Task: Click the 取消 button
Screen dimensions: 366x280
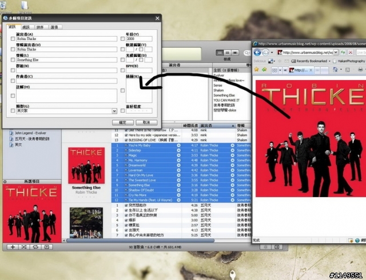Action: point(146,122)
